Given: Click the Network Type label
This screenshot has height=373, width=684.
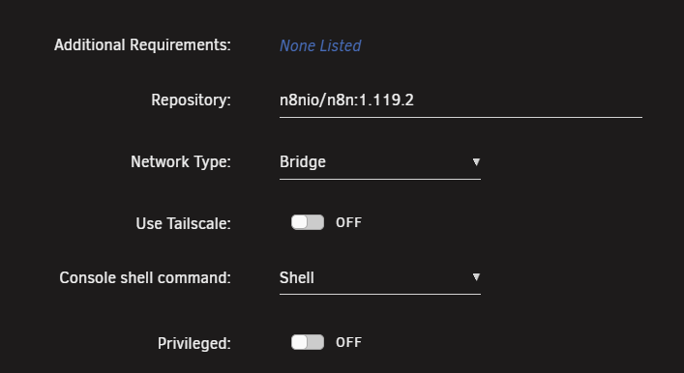Looking at the screenshot, I should pyautogui.click(x=181, y=162).
